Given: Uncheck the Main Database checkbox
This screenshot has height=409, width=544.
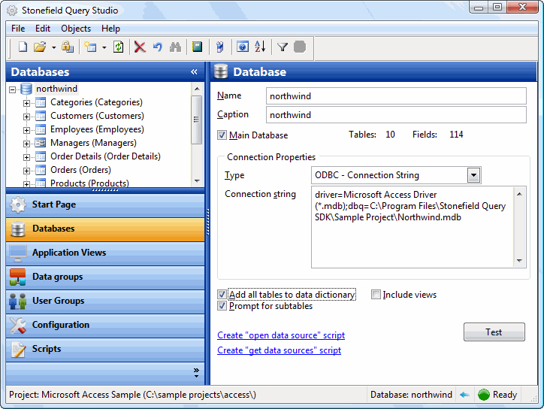Looking at the screenshot, I should (x=222, y=135).
